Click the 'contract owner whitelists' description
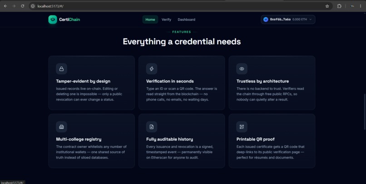The width and height of the screenshot is (366, 184). pyautogui.click(x=91, y=152)
